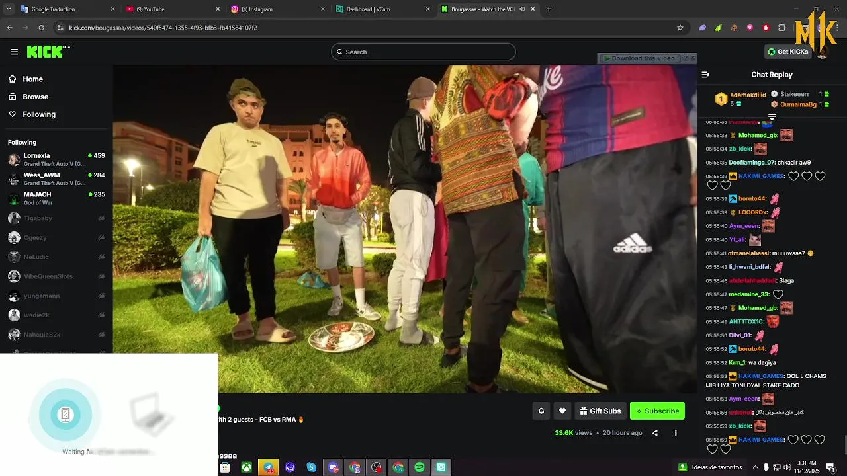Open a new browser tab
Screen dimensions: 847x476
pyautogui.click(x=549, y=9)
